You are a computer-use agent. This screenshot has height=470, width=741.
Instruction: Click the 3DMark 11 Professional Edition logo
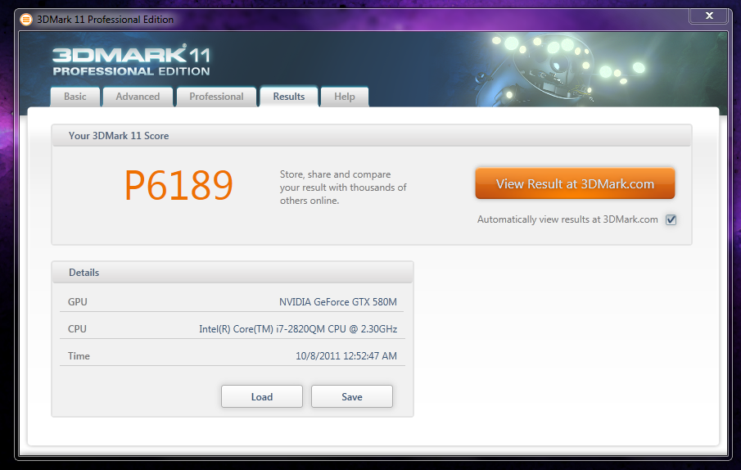[131, 61]
